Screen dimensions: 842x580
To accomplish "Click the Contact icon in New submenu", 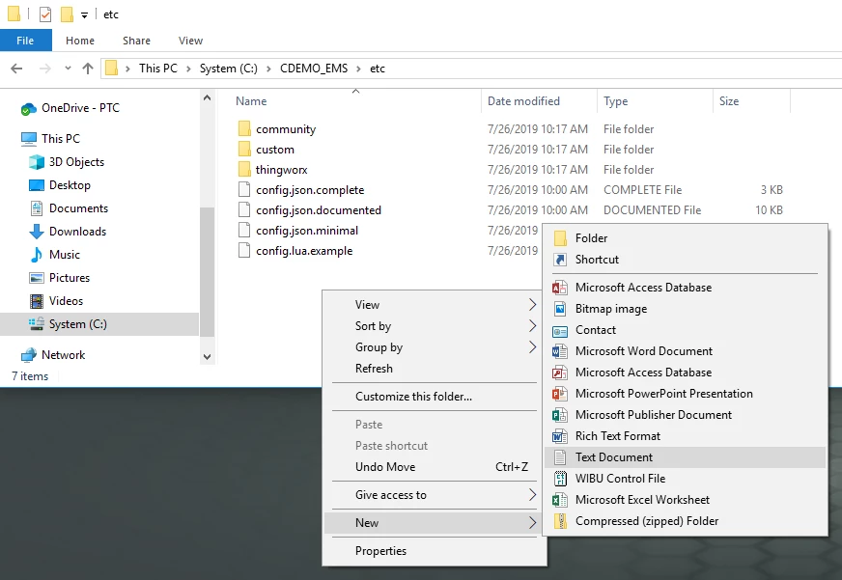I will 560,330.
